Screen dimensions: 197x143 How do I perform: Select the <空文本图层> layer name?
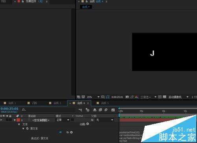click(41, 120)
